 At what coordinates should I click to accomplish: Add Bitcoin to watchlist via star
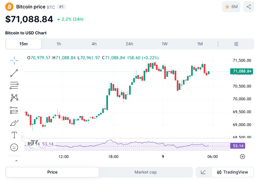click(x=231, y=7)
